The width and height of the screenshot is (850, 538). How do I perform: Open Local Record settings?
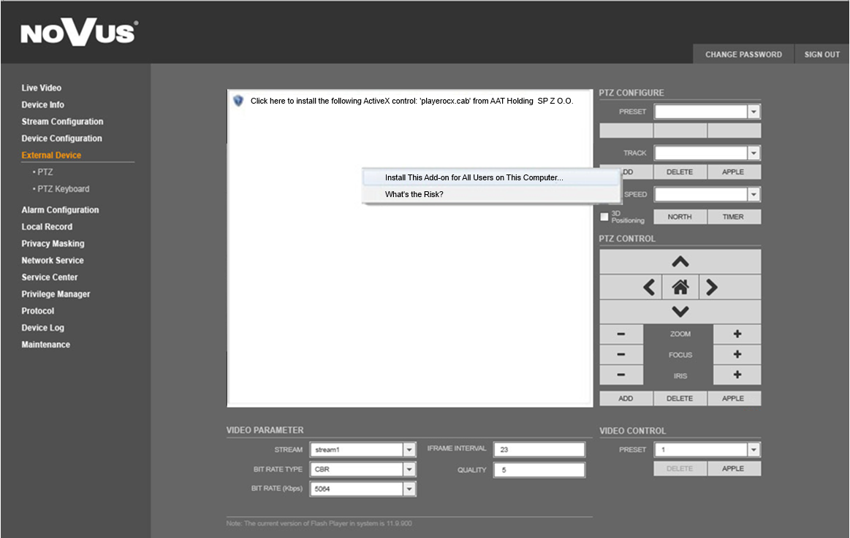[47, 226]
